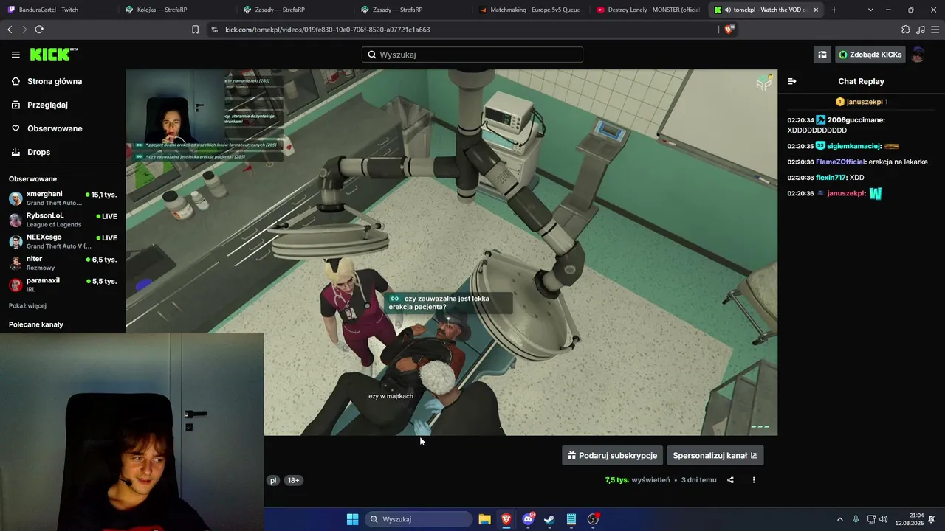Click Spersonalizuj kanał button
This screenshot has height=531, width=945.
[x=715, y=455]
